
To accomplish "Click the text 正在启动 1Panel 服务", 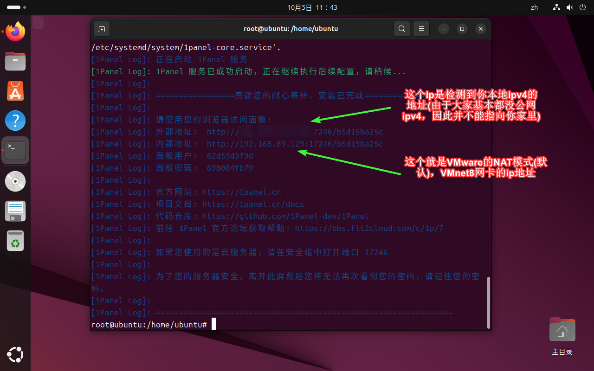I will [x=202, y=59].
